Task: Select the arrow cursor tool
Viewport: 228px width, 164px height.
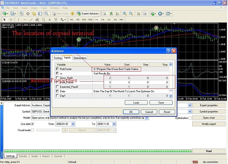Action: click(4, 19)
